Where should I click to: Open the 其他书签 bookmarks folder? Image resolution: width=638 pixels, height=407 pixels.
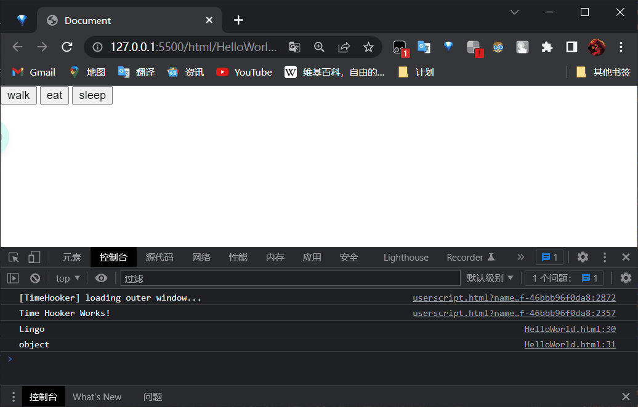click(x=604, y=73)
